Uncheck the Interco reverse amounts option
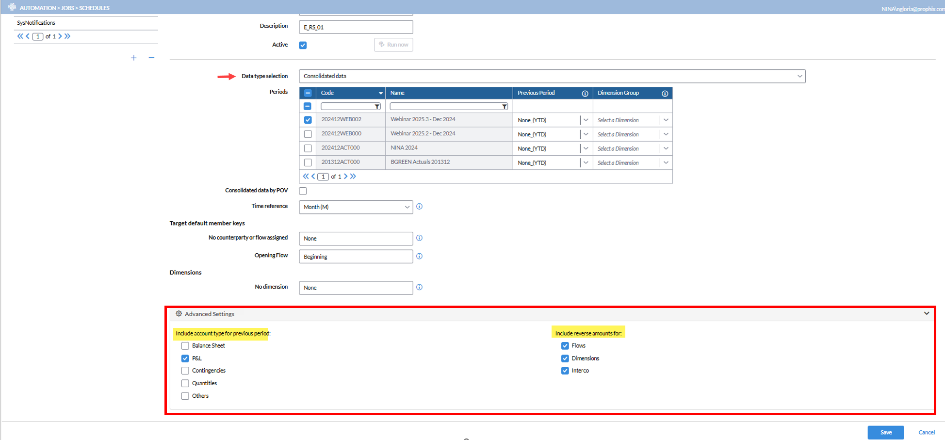 click(565, 371)
